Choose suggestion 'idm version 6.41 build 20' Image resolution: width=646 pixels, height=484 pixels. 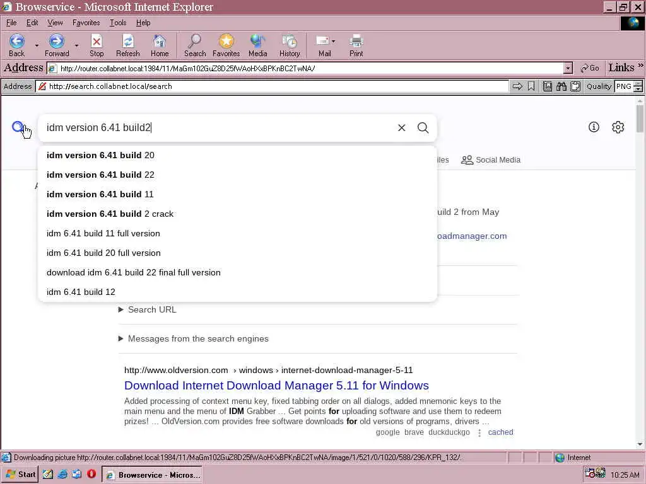(x=237, y=155)
